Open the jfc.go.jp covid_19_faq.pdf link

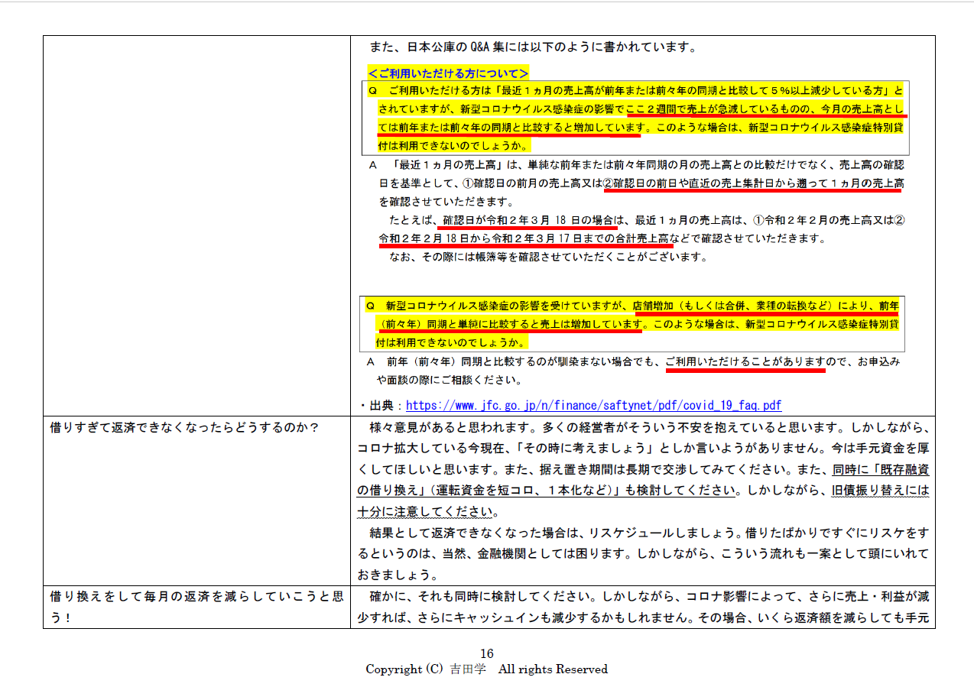593,406
